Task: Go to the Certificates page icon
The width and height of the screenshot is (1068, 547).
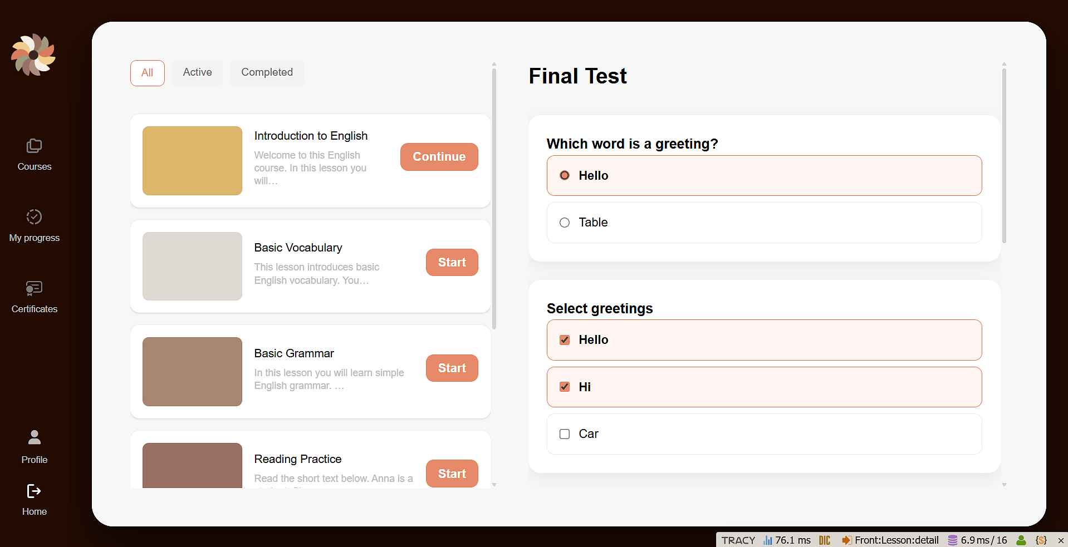Action: point(34,288)
